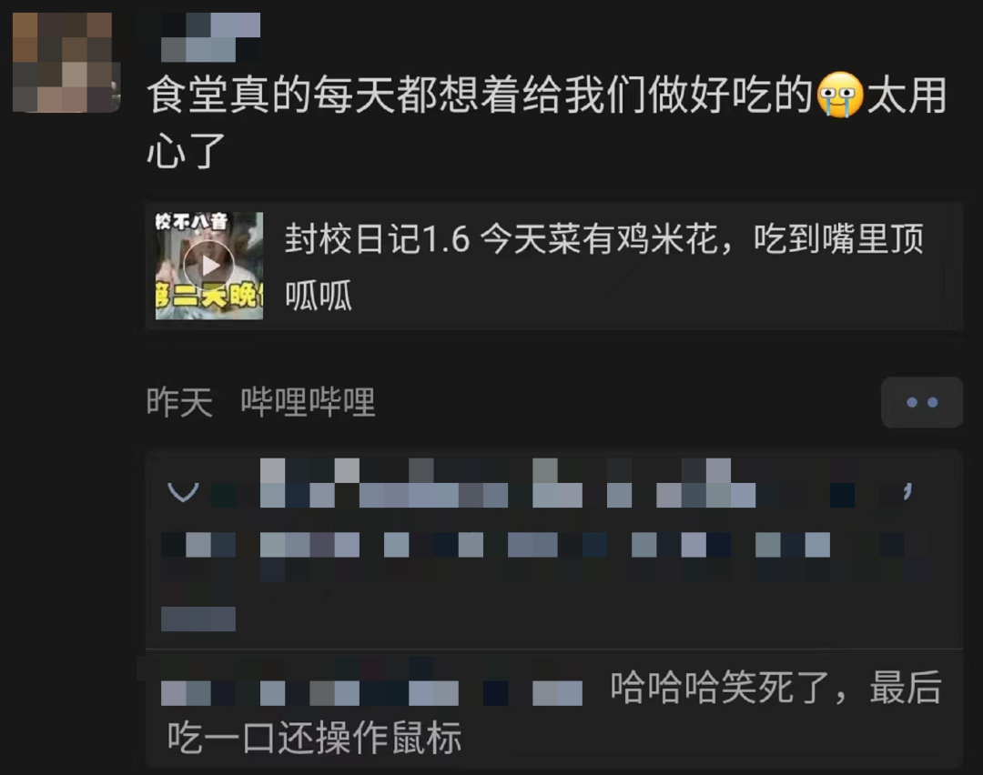
Task: Tap the post text 食堂真的每天都想着给我们做好吃的
Action: click(x=481, y=95)
